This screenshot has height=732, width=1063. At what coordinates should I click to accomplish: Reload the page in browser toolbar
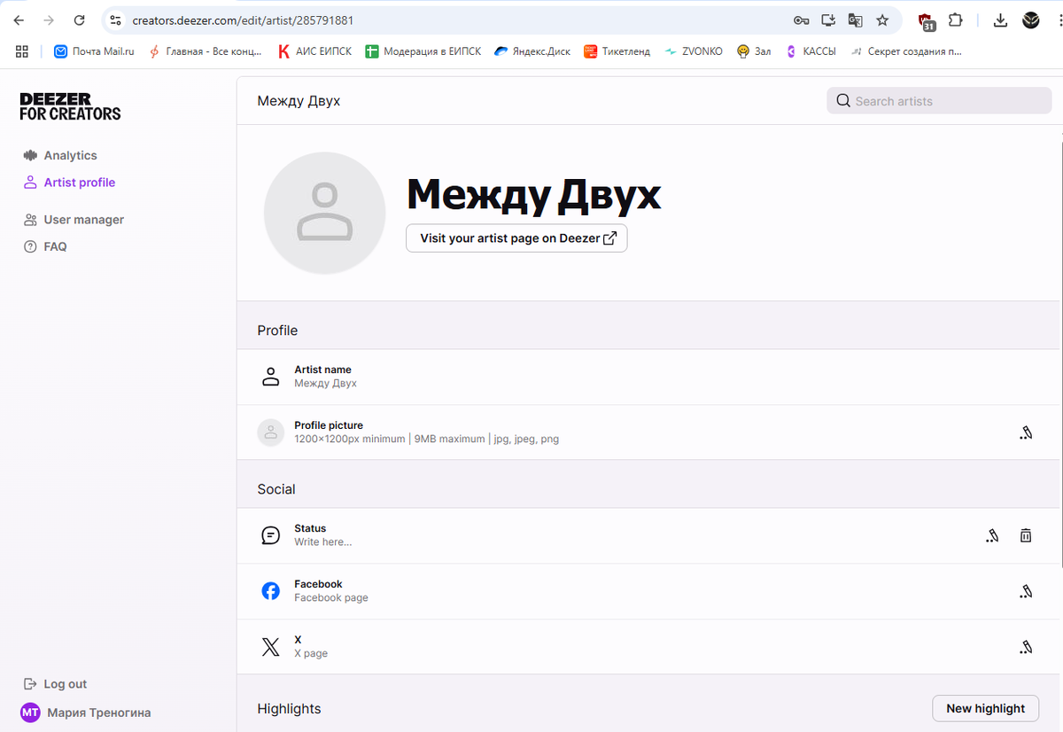coord(79,19)
